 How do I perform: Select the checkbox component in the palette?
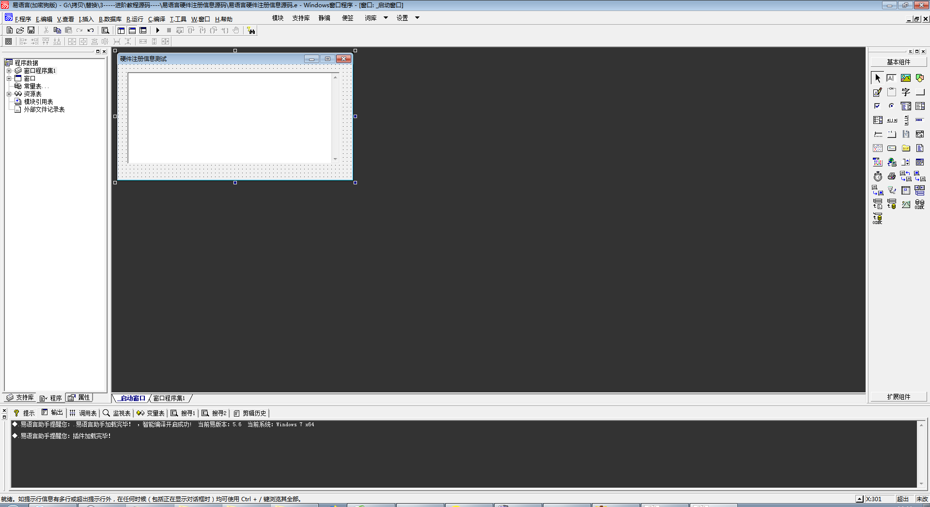[877, 106]
